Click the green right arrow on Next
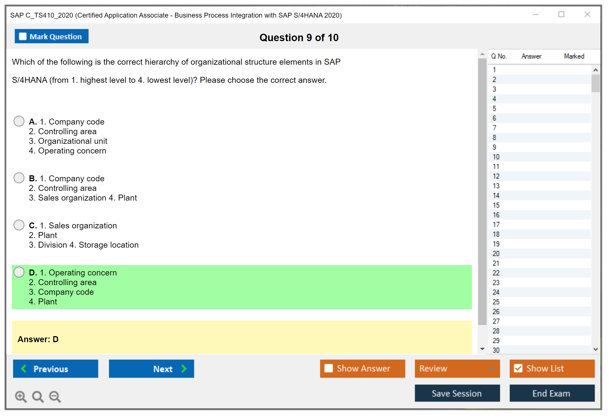This screenshot has width=609, height=417. (x=184, y=368)
